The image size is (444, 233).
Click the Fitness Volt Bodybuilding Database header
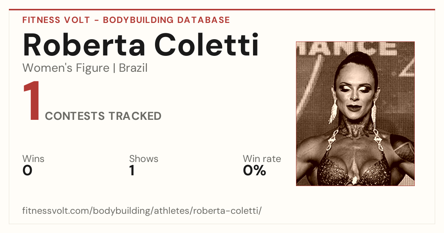click(126, 20)
